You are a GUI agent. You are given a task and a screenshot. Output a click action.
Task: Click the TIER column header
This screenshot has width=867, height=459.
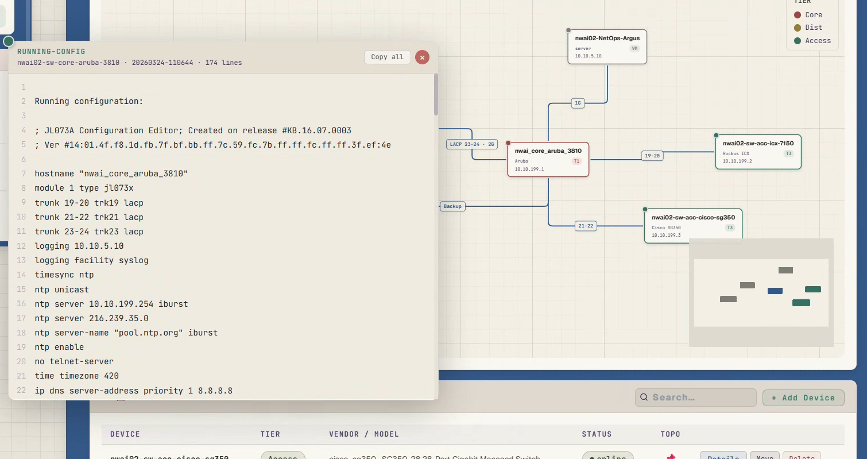[270, 434]
